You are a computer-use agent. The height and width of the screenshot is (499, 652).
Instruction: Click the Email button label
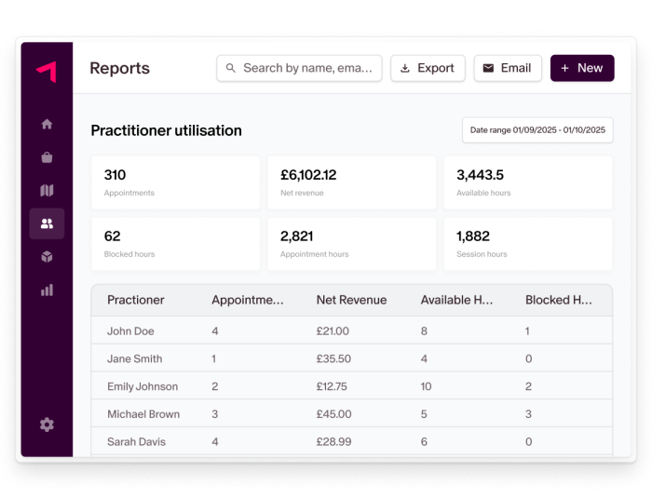[516, 68]
